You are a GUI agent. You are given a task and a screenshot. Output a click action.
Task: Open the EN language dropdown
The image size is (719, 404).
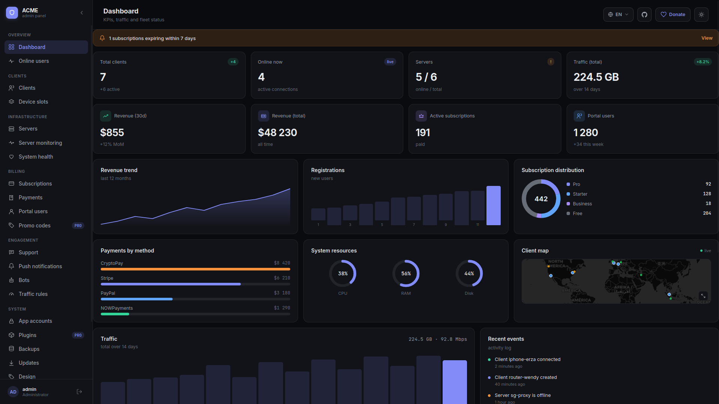point(618,15)
